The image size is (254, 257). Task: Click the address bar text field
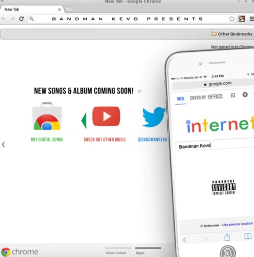pyautogui.click(x=132, y=19)
